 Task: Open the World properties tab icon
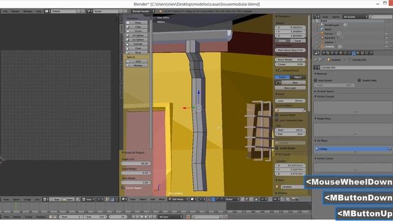coord(337,53)
